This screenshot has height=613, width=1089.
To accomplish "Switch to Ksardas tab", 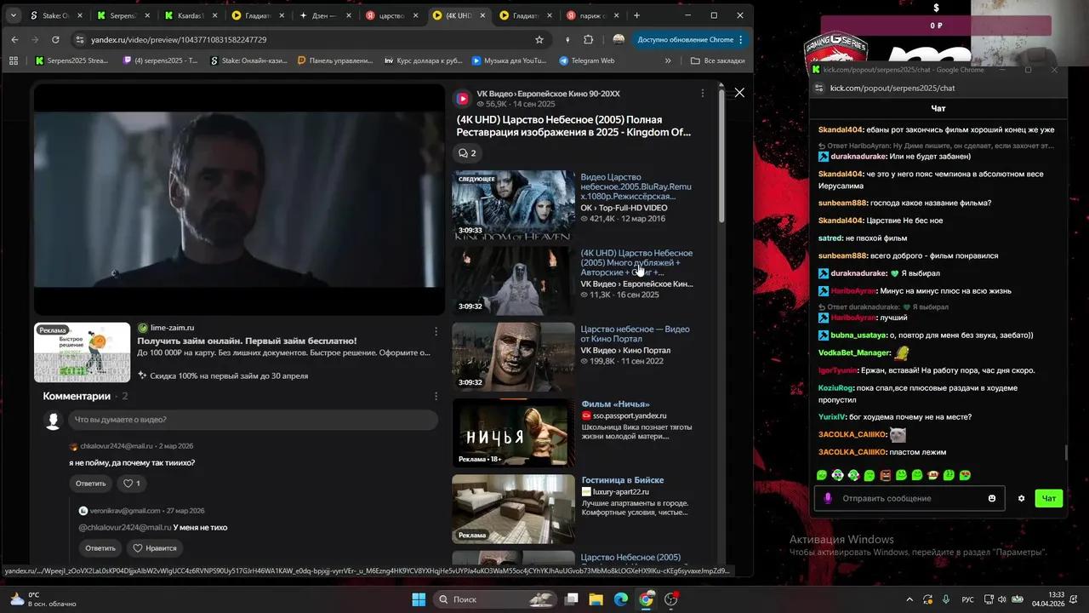I will point(191,15).
